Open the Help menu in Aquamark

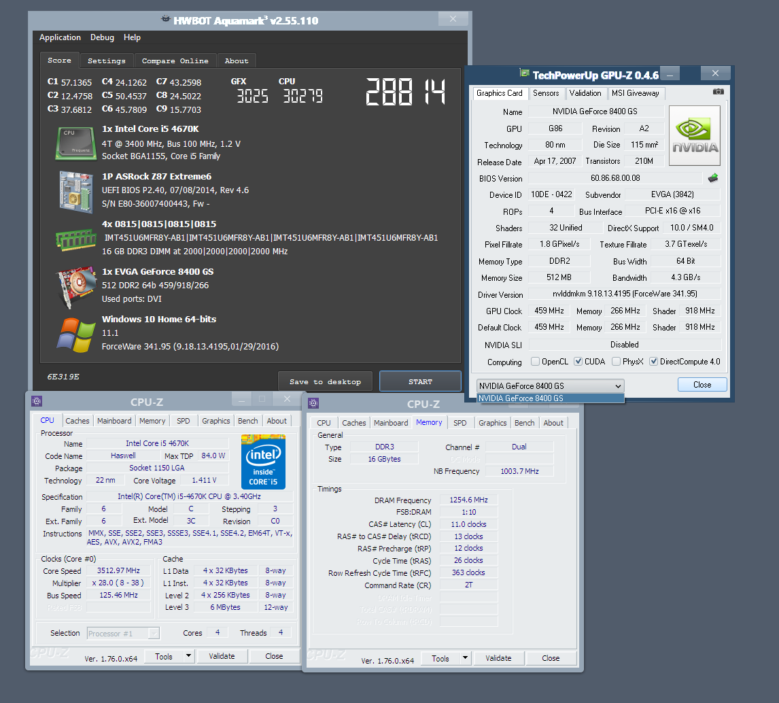(x=132, y=37)
